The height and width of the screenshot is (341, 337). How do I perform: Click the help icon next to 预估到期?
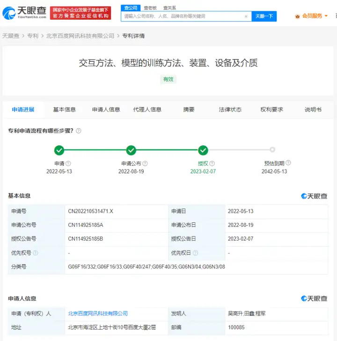[288, 163]
